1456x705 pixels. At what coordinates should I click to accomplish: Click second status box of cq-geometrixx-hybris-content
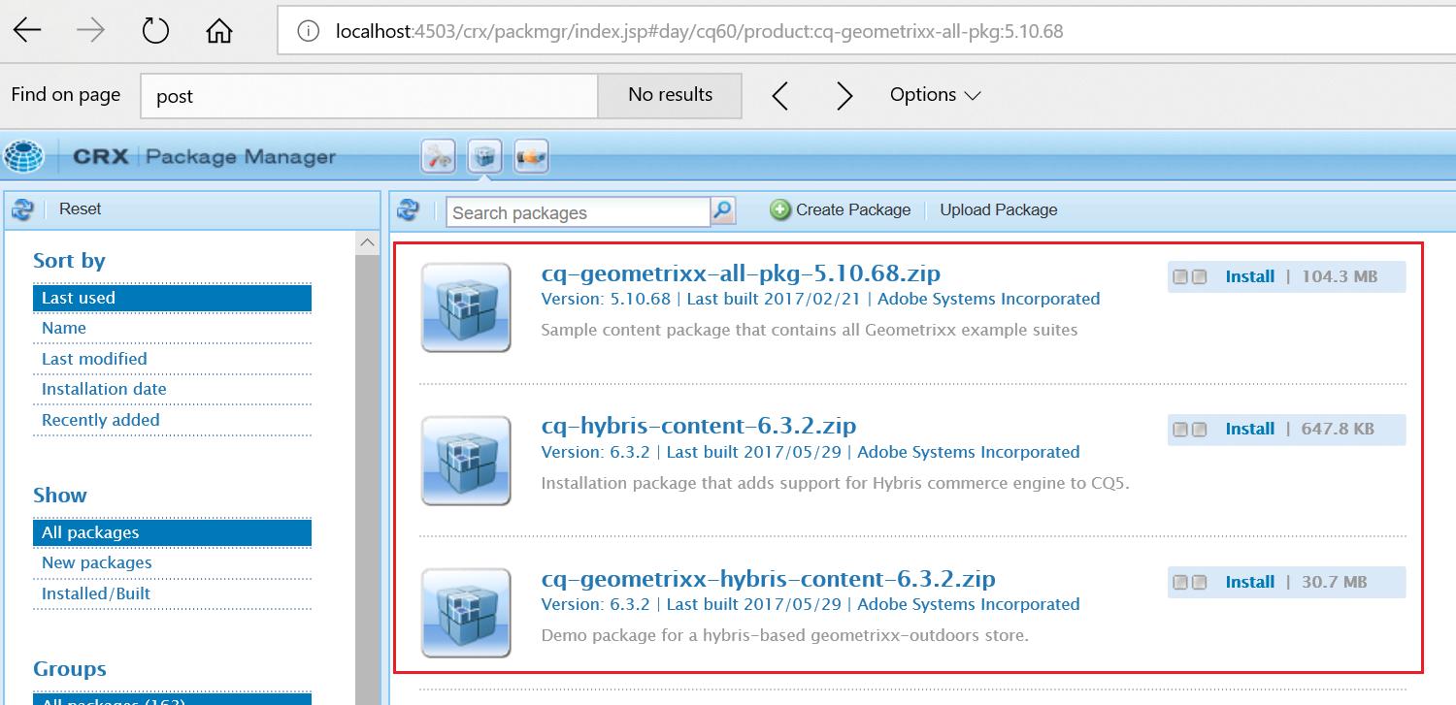point(1200,582)
